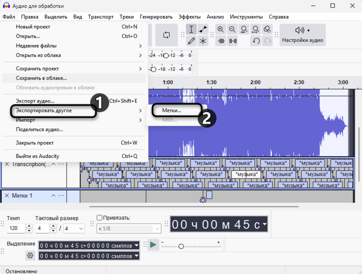The image size is (362, 274).
Task: Choose Поделиться аудио... entry
Action: (x=74, y=130)
